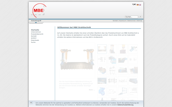Select Anfahrt in the side menu
This screenshot has width=172, height=107.
click(x=34, y=38)
